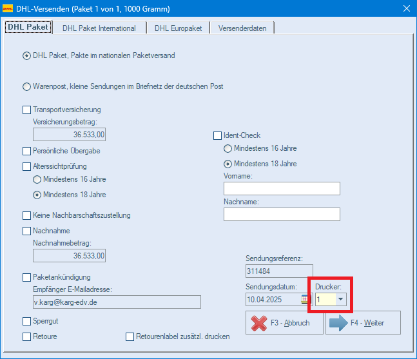417x359 pixels.
Task: Click the Versicherungsbetrag amount field
Action: click(x=69, y=135)
